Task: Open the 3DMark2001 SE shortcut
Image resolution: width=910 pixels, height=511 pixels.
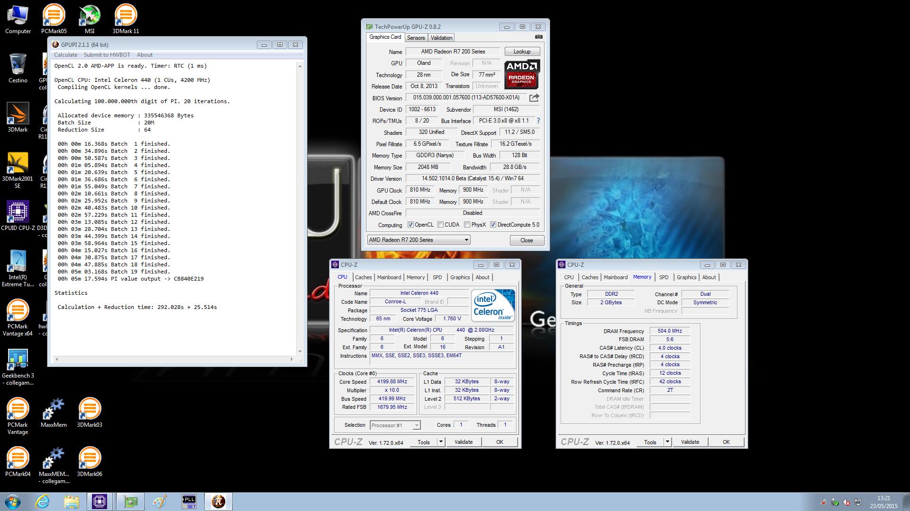Action: (x=18, y=170)
